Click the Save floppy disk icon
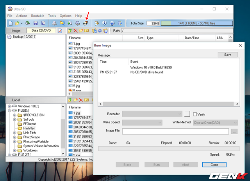This screenshot has width=250, height=181. coord(36,23)
